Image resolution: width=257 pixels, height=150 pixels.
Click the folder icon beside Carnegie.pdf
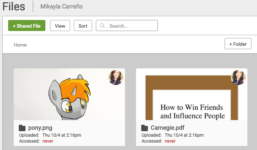point(145,128)
